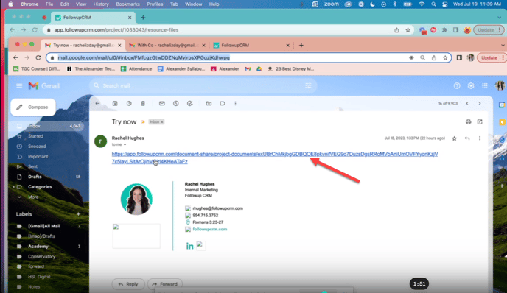Delete this email with trash icon

coord(143,103)
